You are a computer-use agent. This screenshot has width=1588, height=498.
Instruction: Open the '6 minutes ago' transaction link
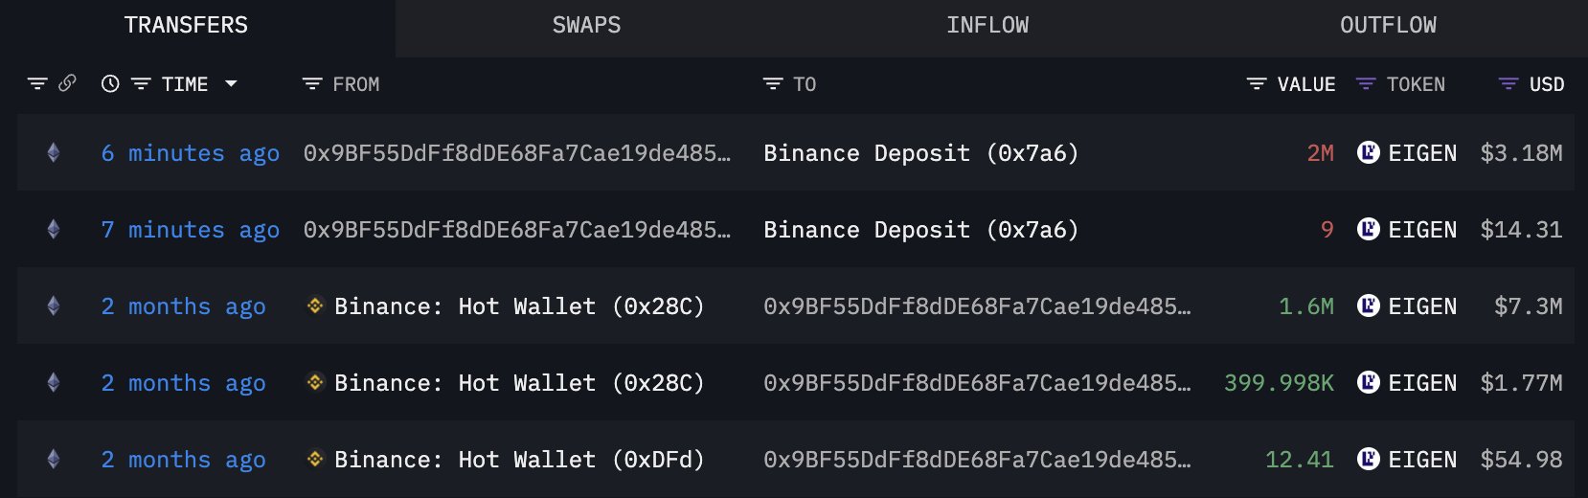(190, 153)
